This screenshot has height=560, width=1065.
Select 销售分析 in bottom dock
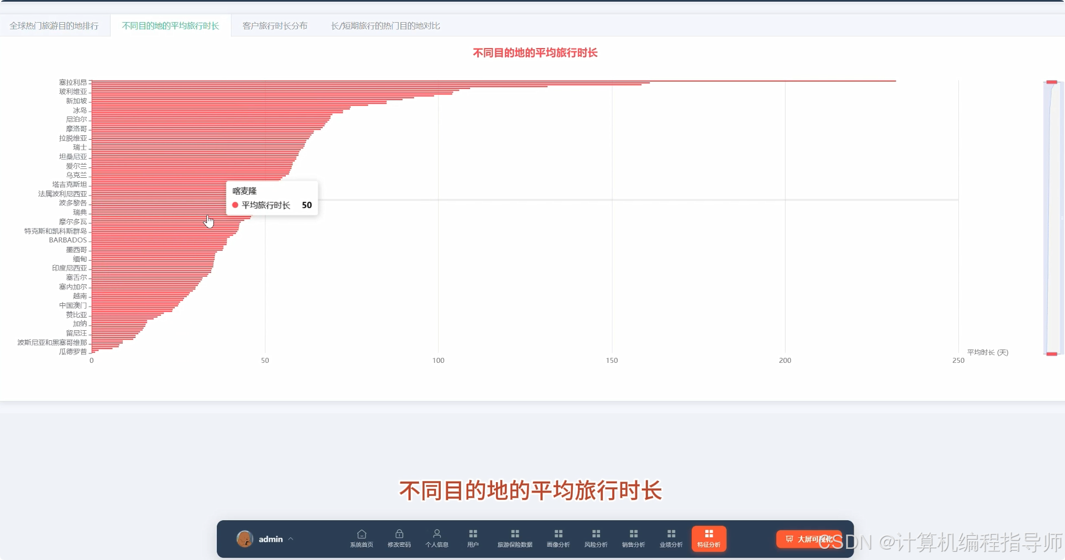(633, 538)
